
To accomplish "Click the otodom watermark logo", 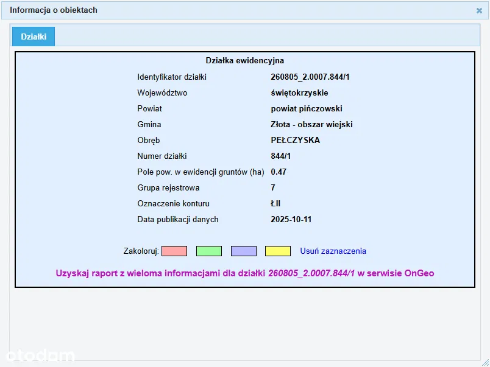I will (x=40, y=355).
